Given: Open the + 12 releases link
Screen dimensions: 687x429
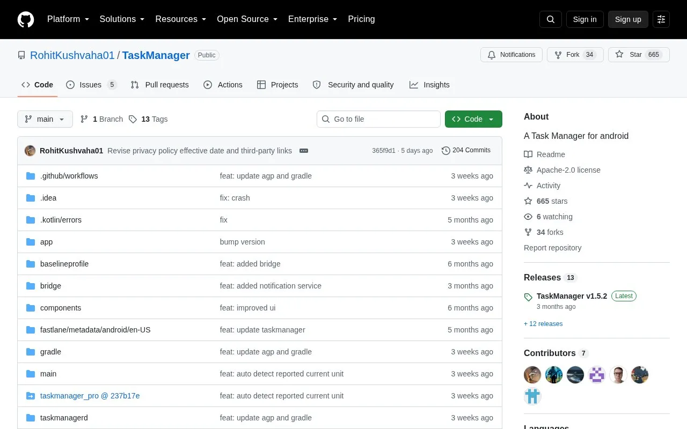Looking at the screenshot, I should (x=543, y=324).
